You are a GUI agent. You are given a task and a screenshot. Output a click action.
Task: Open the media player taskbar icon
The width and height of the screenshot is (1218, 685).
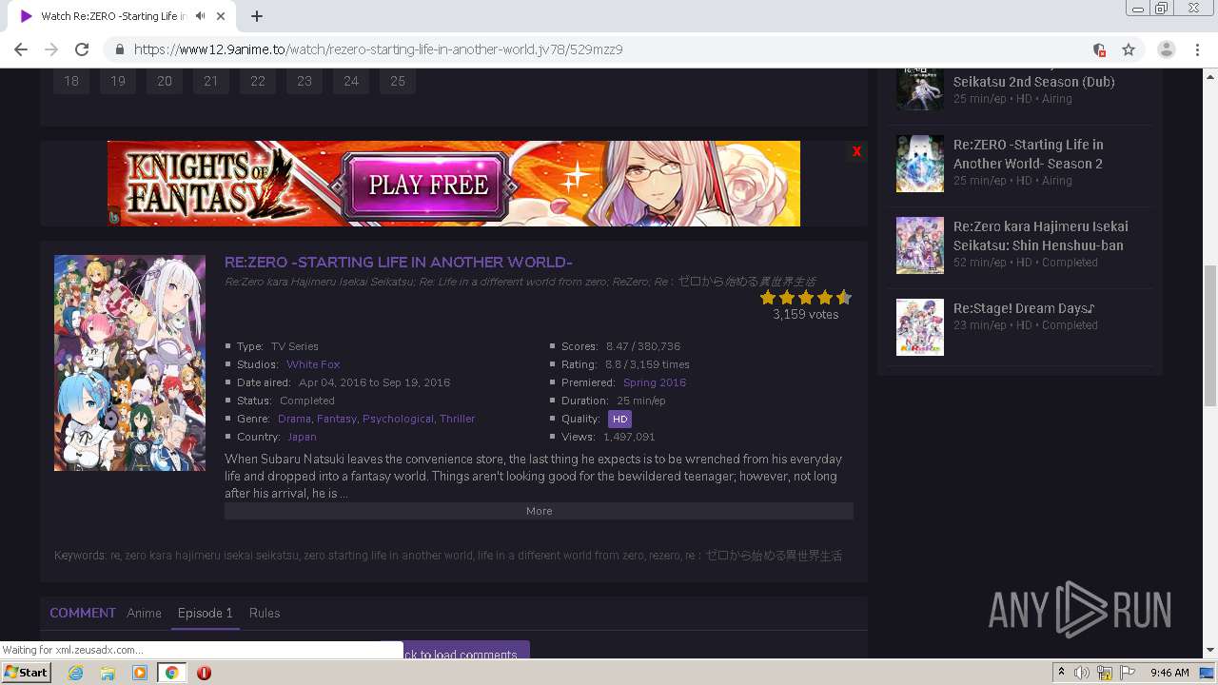pos(140,673)
